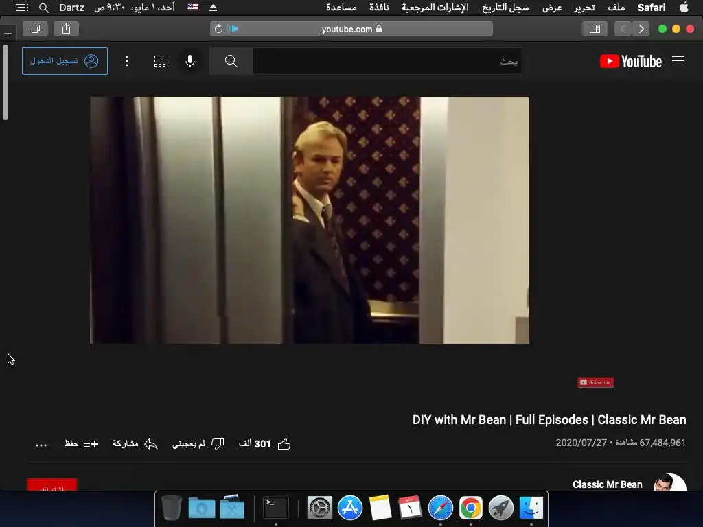The image size is (703, 527).
Task: Open the تحرير (Edit) menu
Action: tap(585, 7)
